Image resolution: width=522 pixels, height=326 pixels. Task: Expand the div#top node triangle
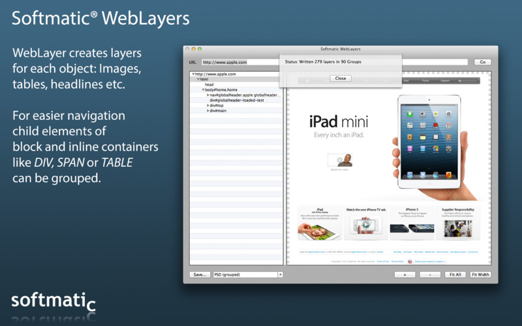point(207,106)
